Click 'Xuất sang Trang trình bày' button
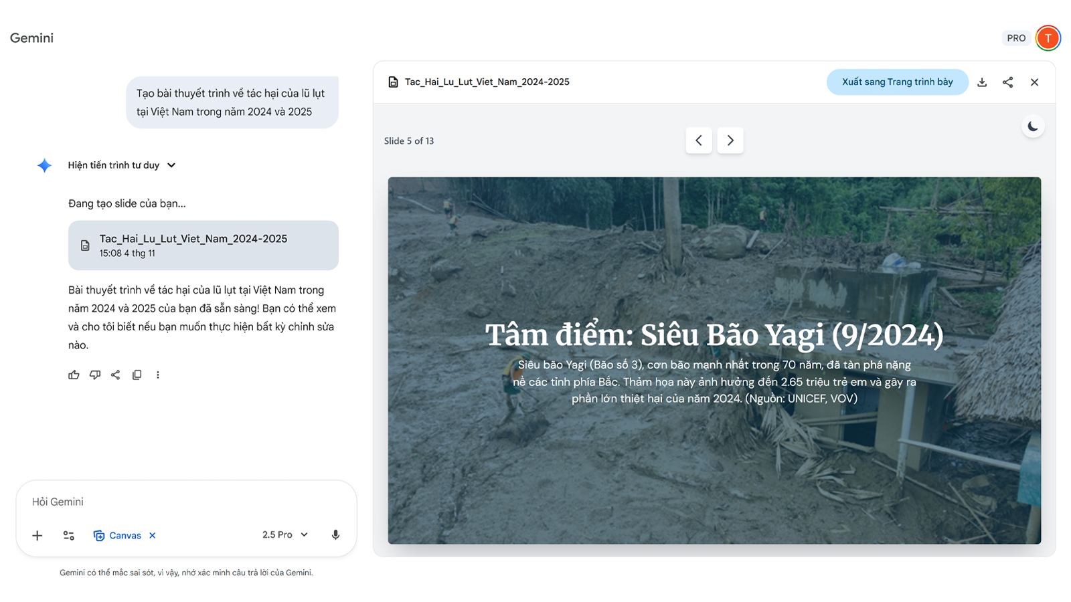Screen dimensions: 1071x602 [897, 82]
